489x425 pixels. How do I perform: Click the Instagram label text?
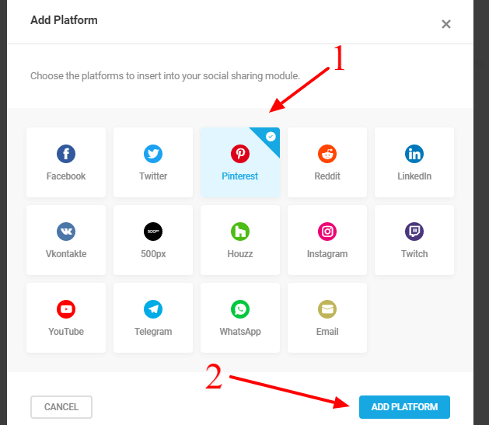pyautogui.click(x=327, y=254)
